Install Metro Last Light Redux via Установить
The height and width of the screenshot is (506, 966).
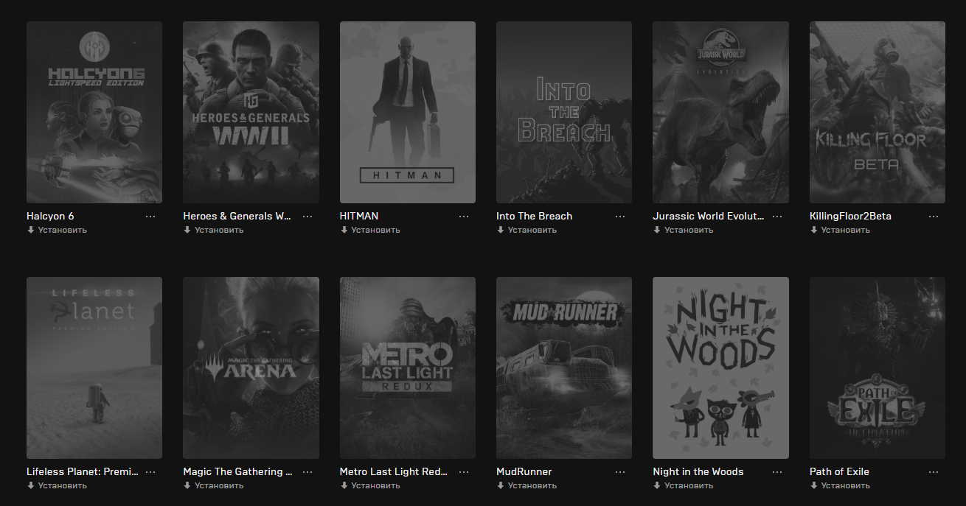(370, 485)
